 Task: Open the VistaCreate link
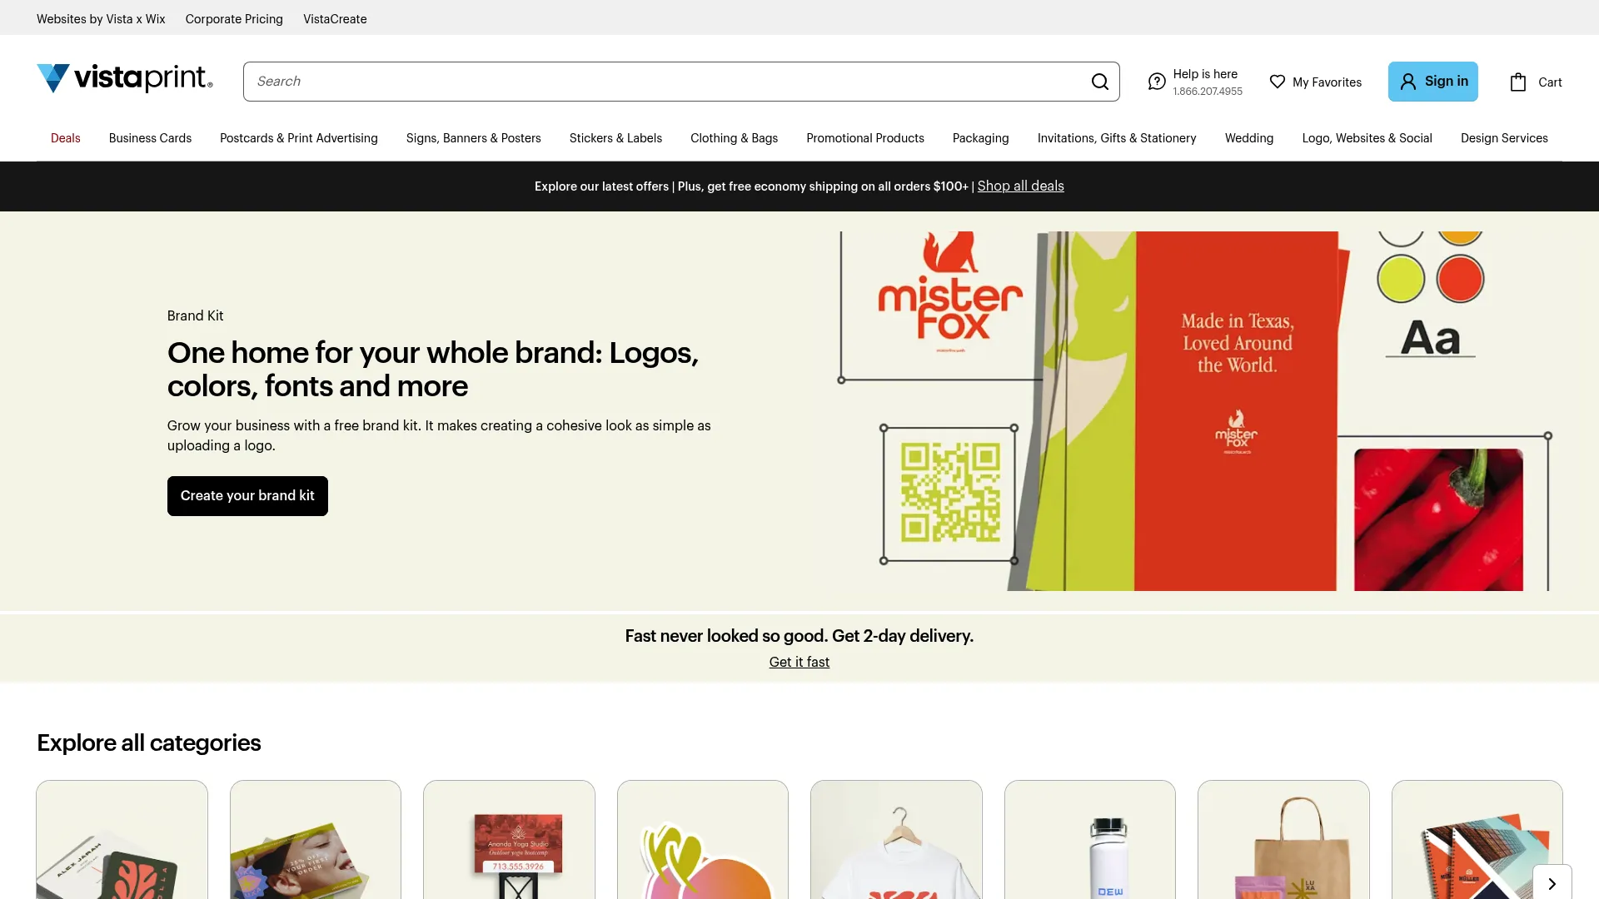(x=335, y=18)
